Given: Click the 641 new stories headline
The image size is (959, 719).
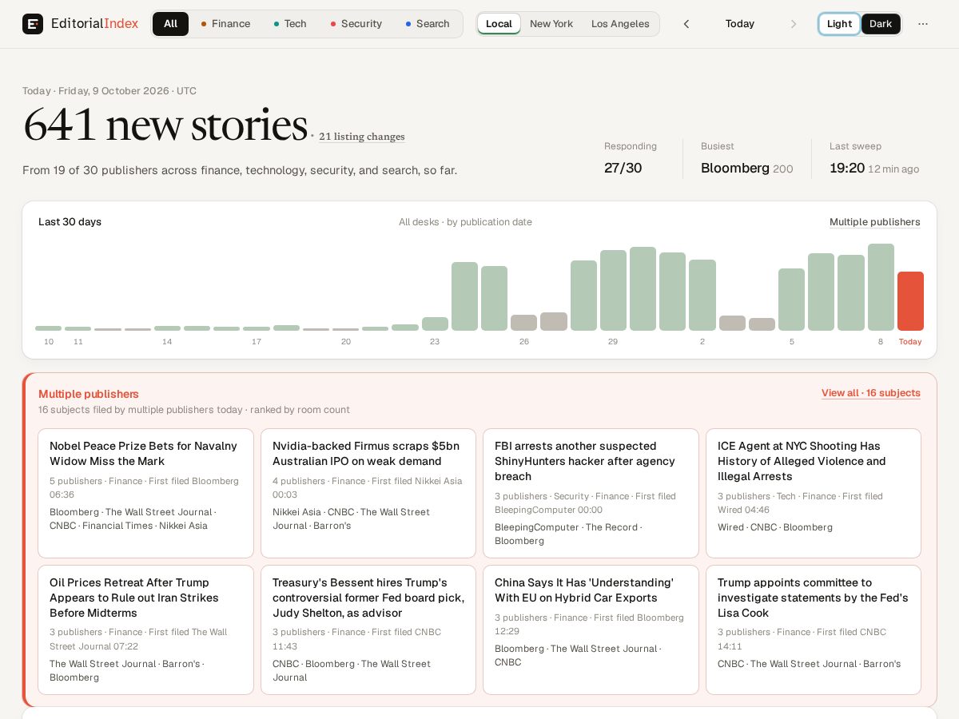Looking at the screenshot, I should pyautogui.click(x=165, y=125).
